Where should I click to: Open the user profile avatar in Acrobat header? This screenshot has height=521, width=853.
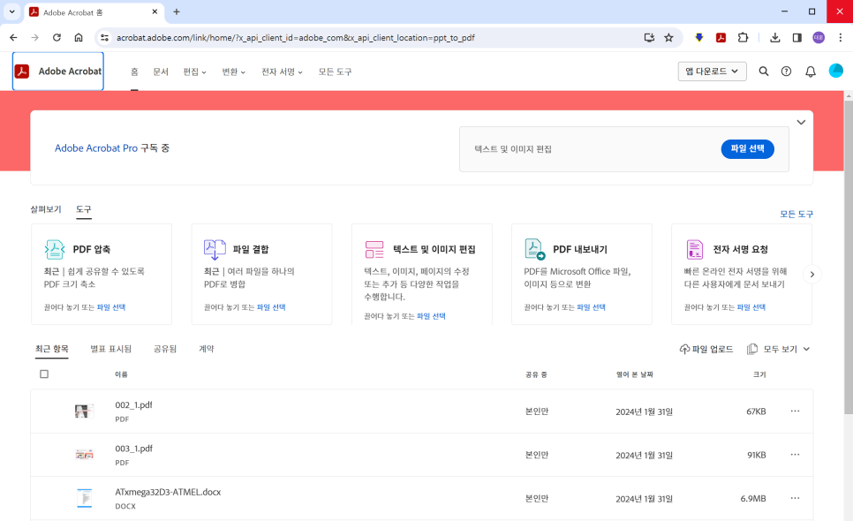[x=835, y=71]
